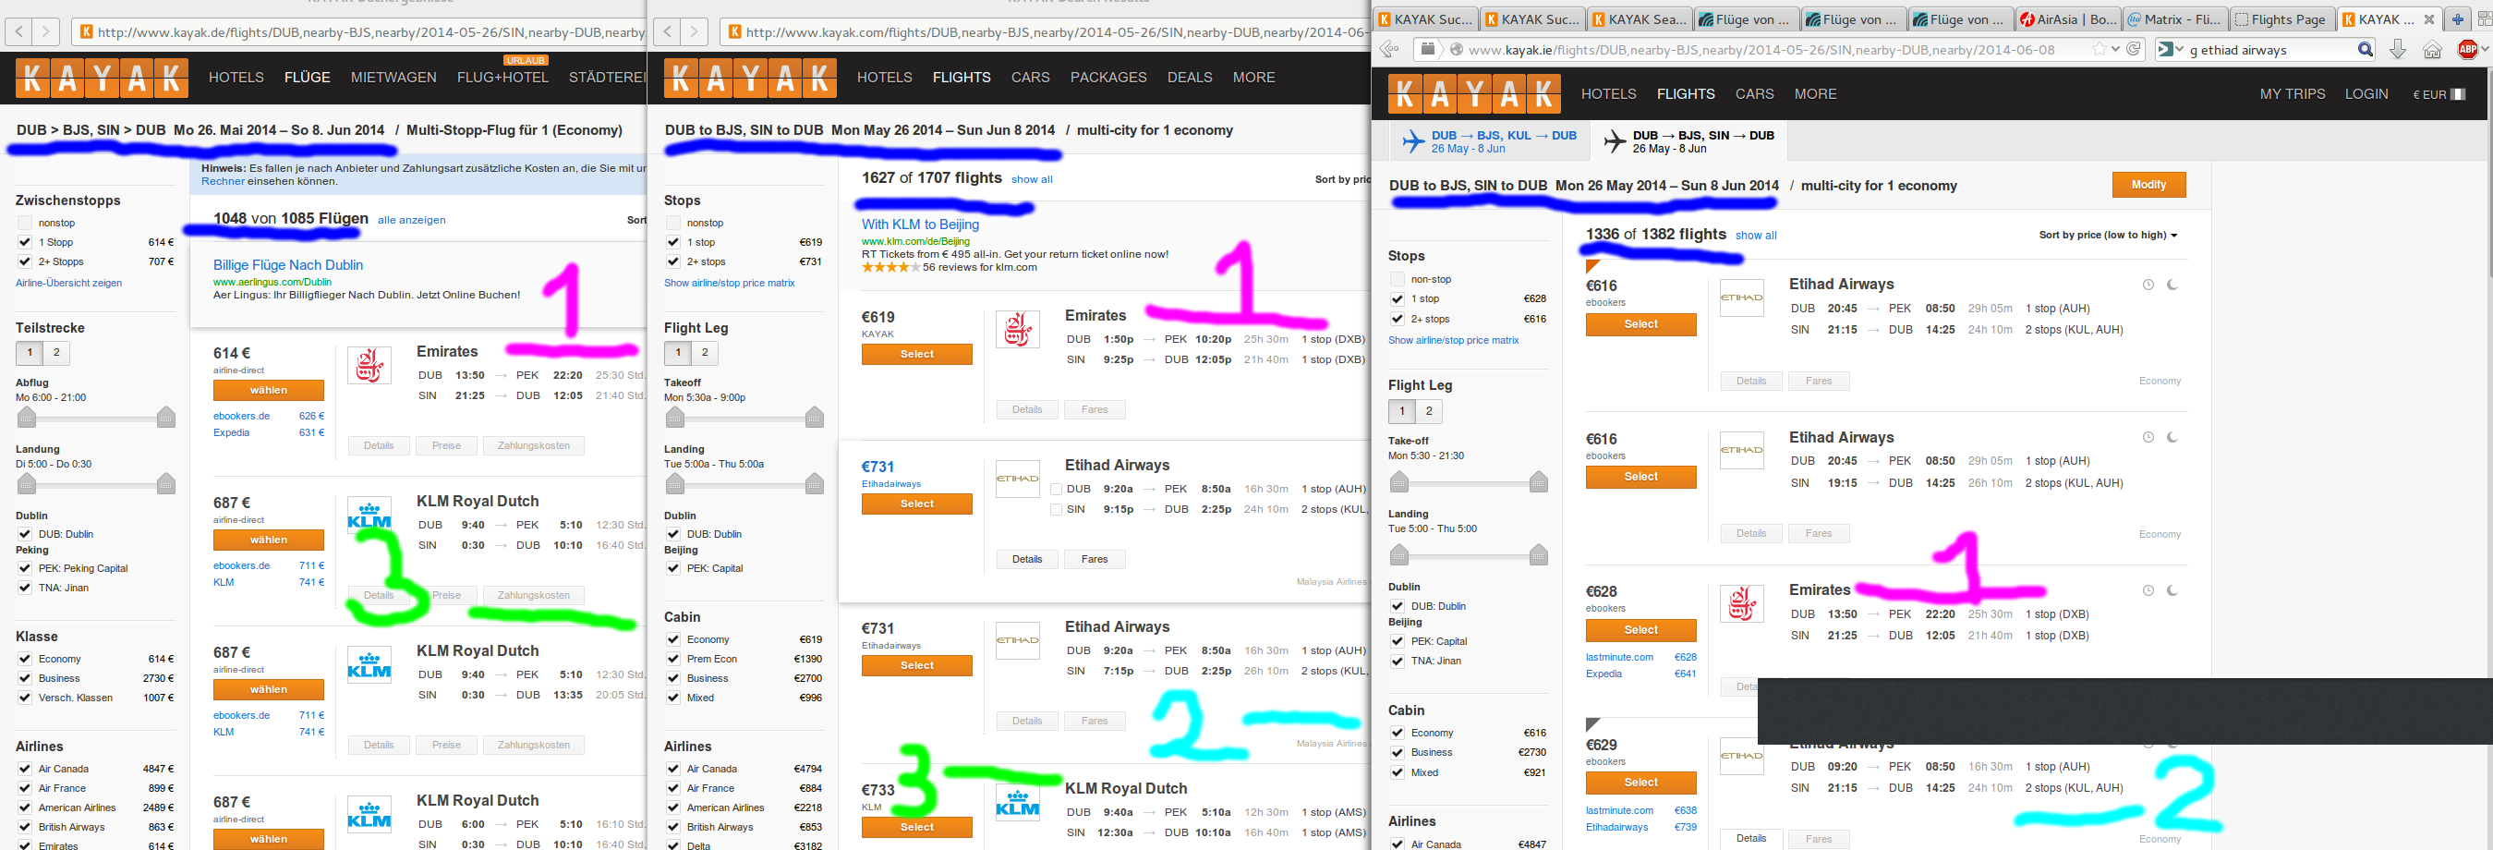This screenshot has width=2493, height=850.
Task: Click the right Abflug slider handle in kayak.de
Action: click(165, 417)
